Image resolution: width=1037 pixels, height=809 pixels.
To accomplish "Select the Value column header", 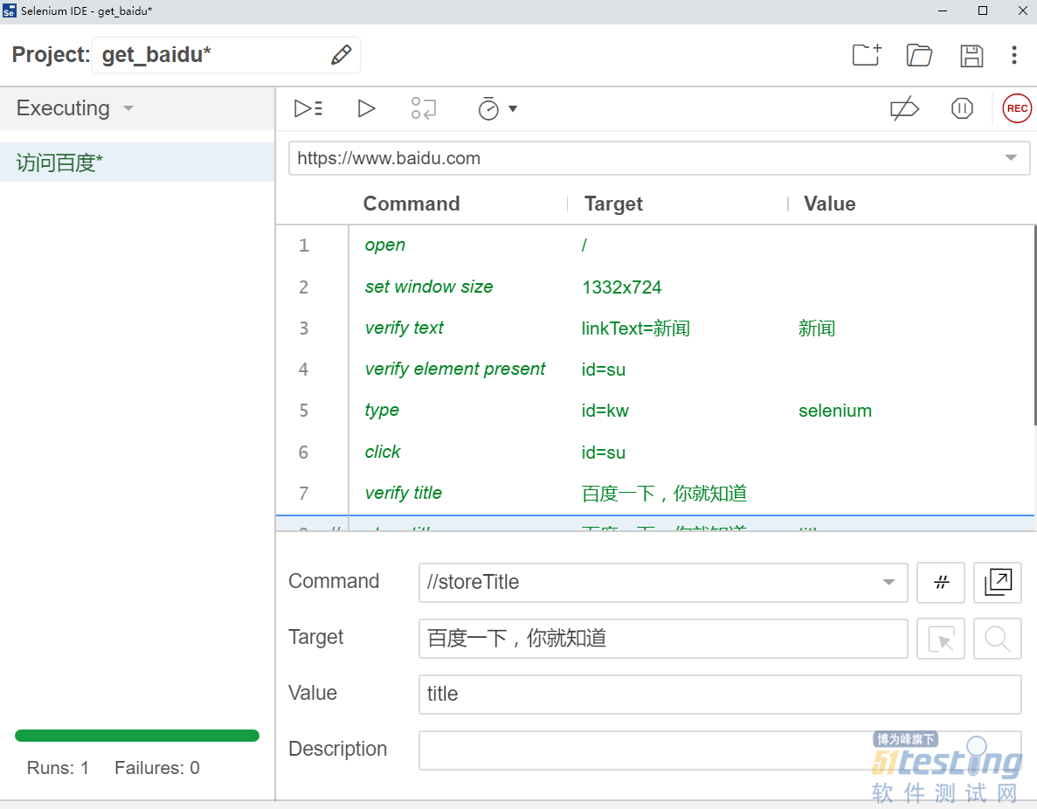I will pos(829,204).
